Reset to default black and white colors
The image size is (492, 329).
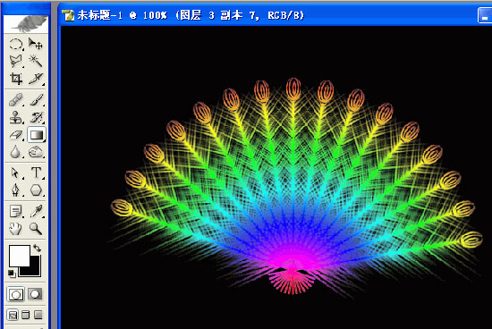pyautogui.click(x=12, y=274)
